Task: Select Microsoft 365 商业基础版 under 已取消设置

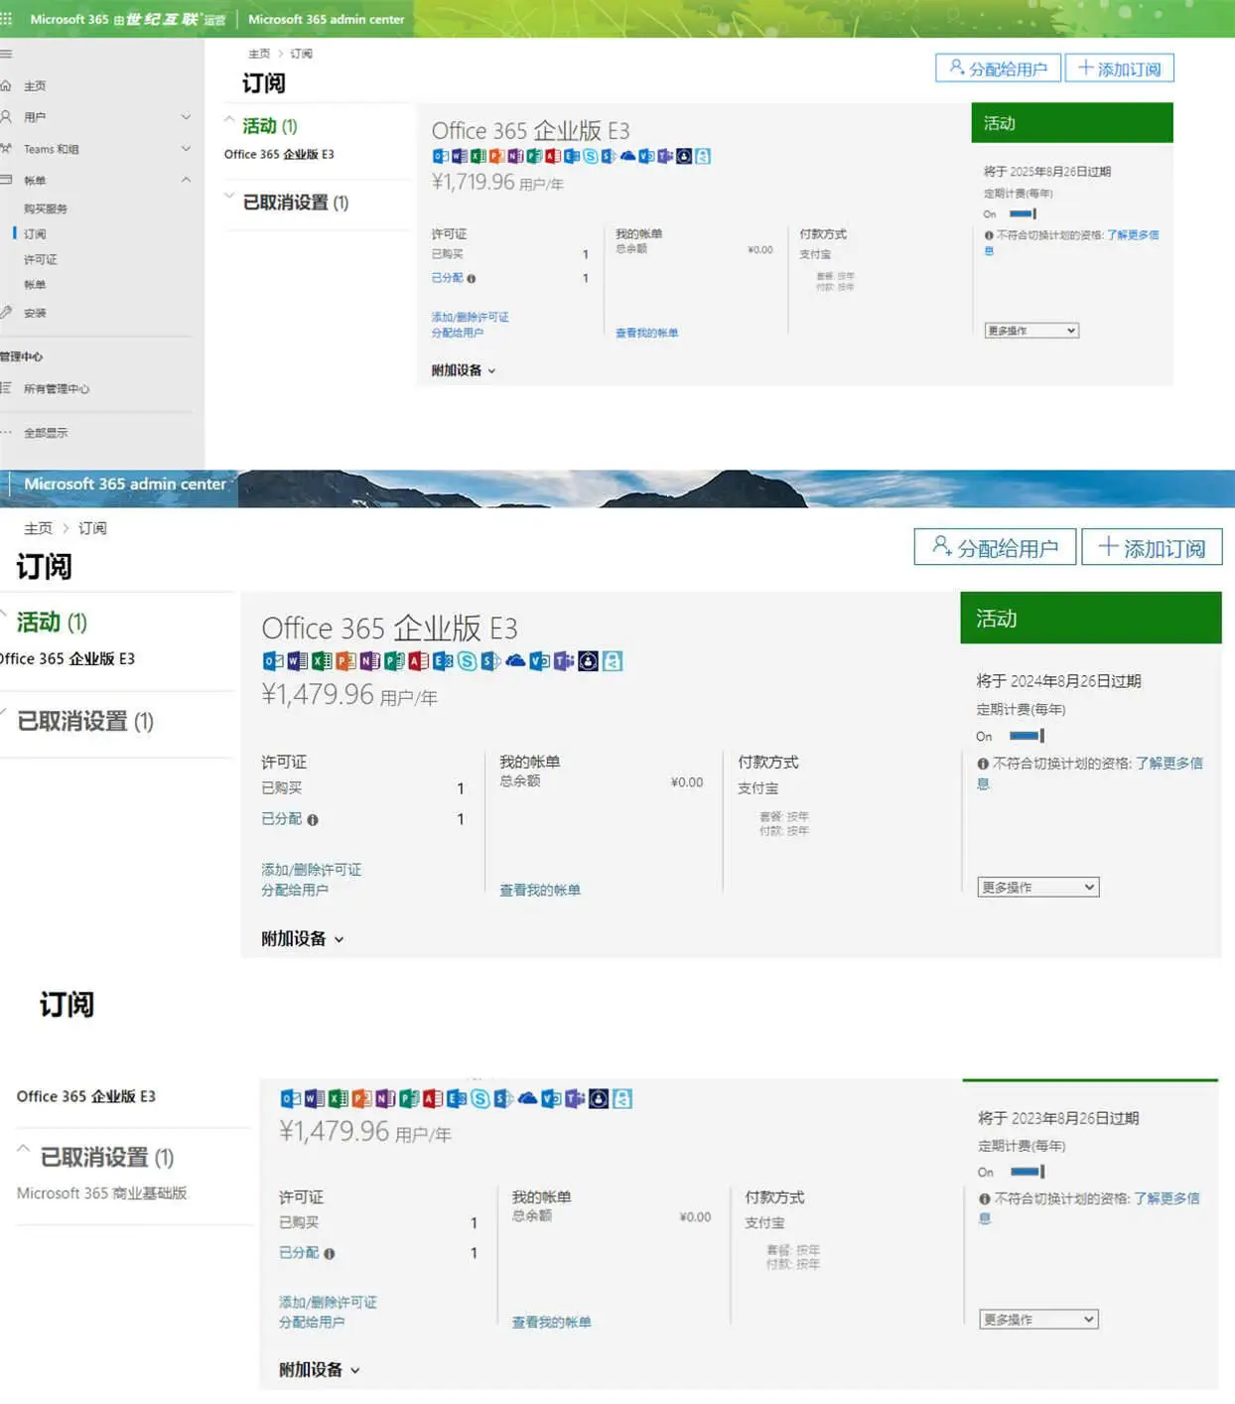Action: pyautogui.click(x=101, y=1193)
